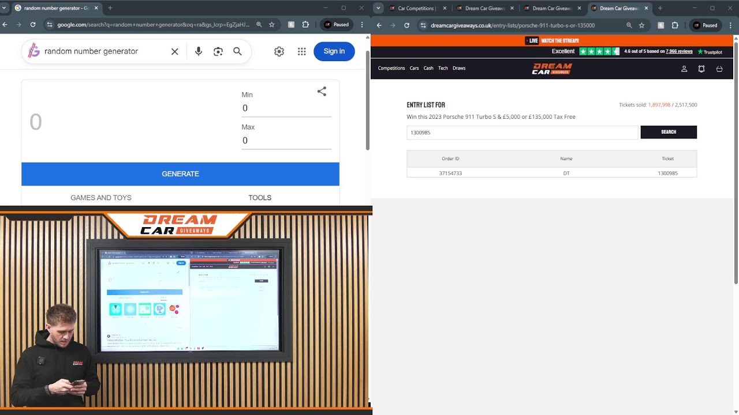Open the Competitions menu item
Image resolution: width=739 pixels, height=415 pixels.
coord(391,68)
